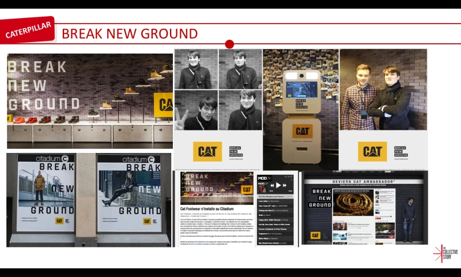Click the yellow CAT sign in store photo
The width and height of the screenshot is (461, 277).
point(163,104)
